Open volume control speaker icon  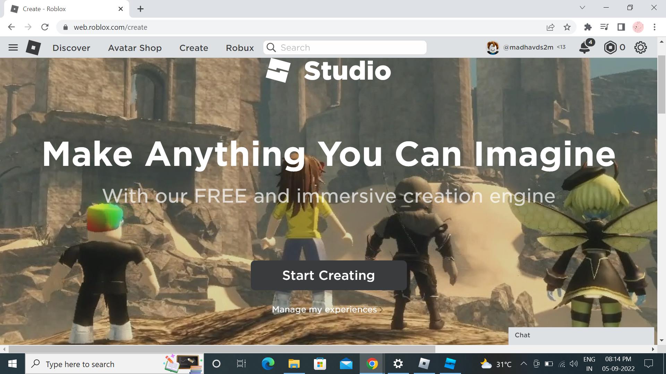574,364
